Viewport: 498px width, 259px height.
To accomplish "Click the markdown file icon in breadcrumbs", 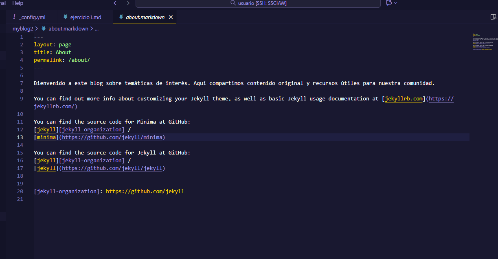I will (44, 28).
